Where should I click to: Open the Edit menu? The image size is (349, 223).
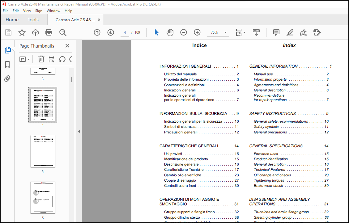(15, 11)
